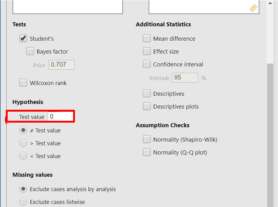Check Normality (Shapiro-Wilk) assumption test

[147, 139]
